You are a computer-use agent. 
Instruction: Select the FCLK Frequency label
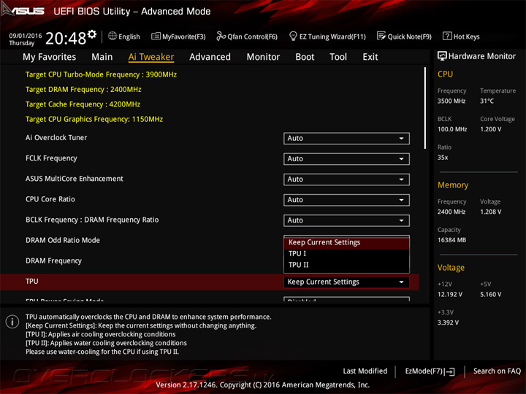(51, 158)
